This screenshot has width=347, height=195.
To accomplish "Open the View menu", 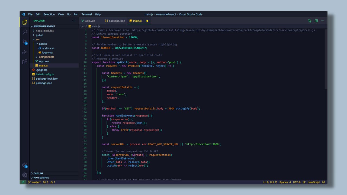I will 61,14.
